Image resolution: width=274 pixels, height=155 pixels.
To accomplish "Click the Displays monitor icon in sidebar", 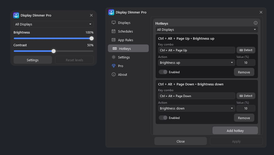I will (x=114, y=23).
